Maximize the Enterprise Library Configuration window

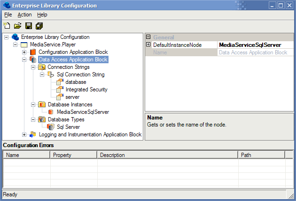[x=280, y=5]
